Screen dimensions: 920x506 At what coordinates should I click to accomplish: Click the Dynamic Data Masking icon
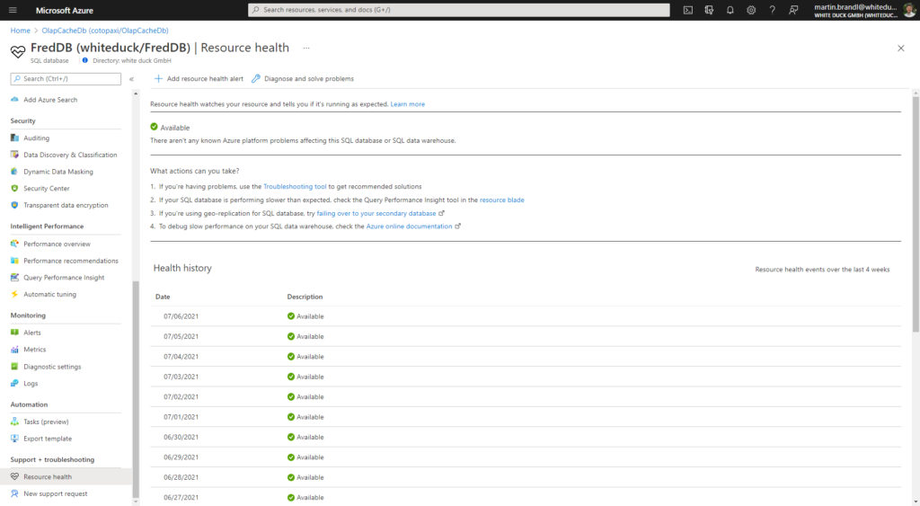[14, 172]
